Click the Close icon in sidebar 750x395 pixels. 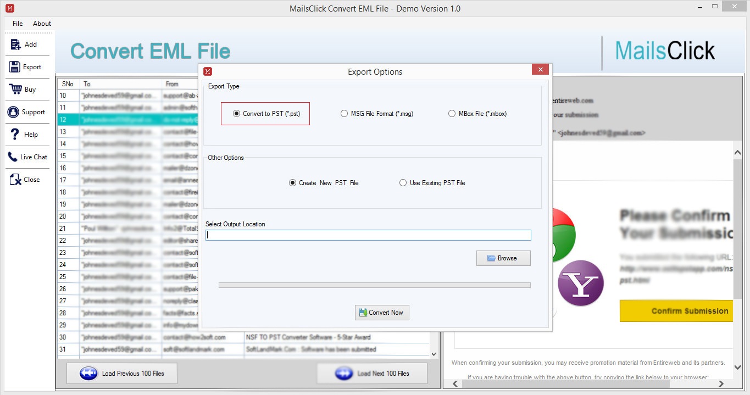pyautogui.click(x=15, y=180)
